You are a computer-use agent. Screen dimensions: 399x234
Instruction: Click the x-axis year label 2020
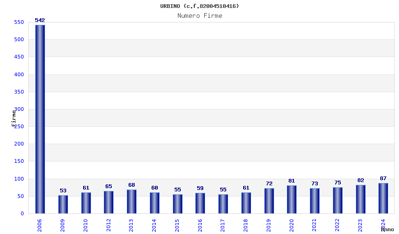[x=292, y=226]
